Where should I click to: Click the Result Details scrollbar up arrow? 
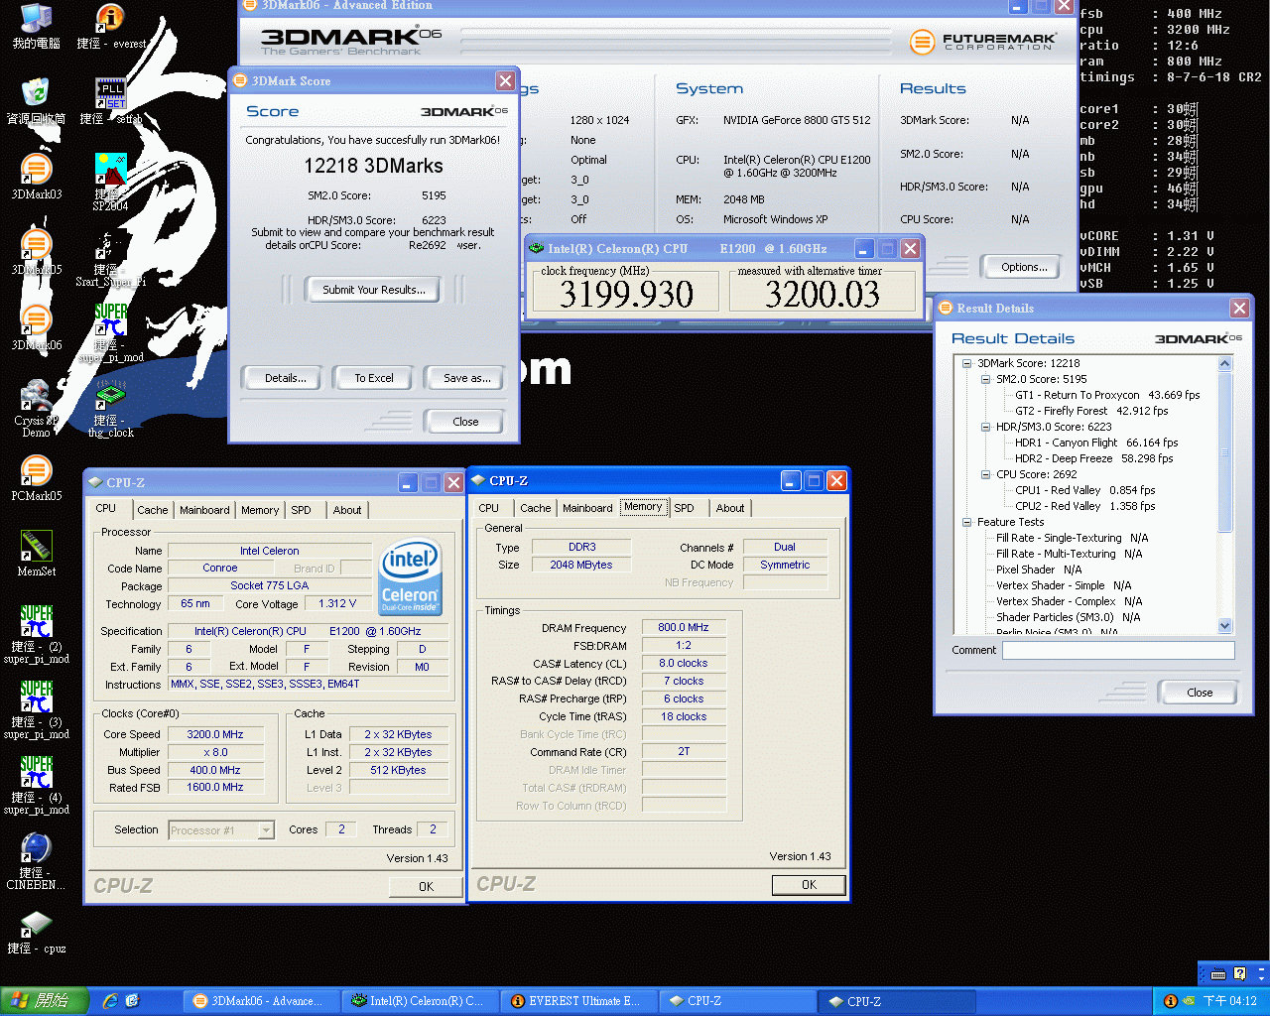tap(1224, 363)
